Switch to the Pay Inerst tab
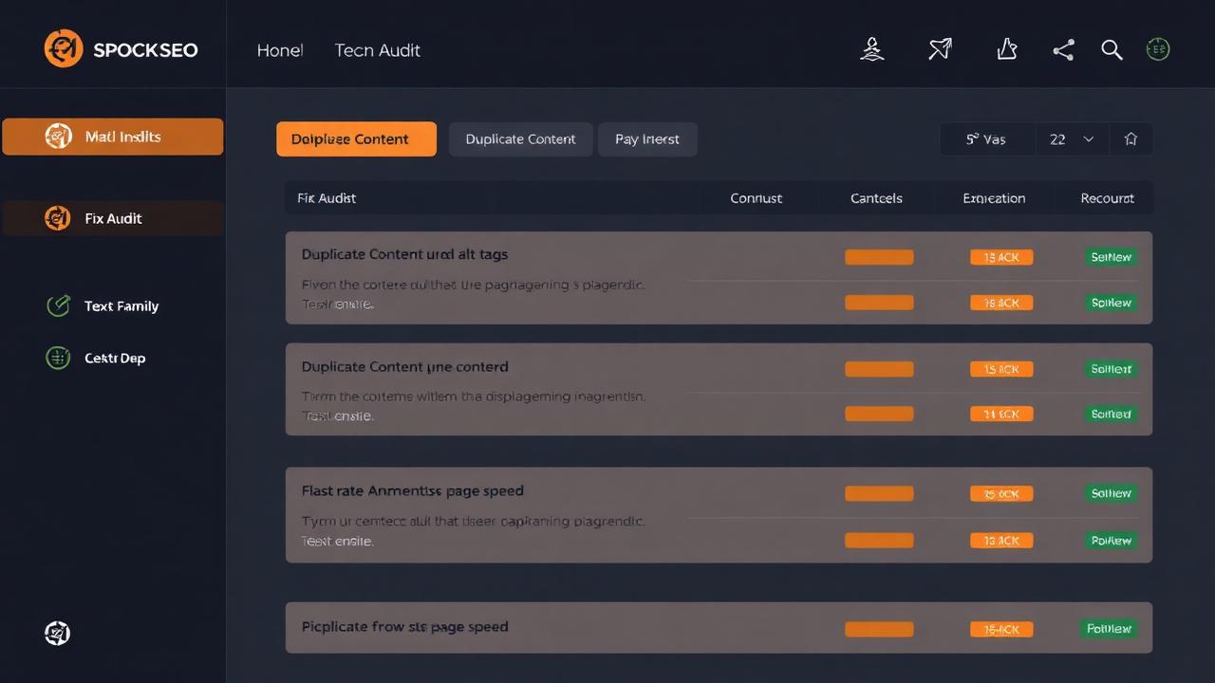 [x=647, y=138]
